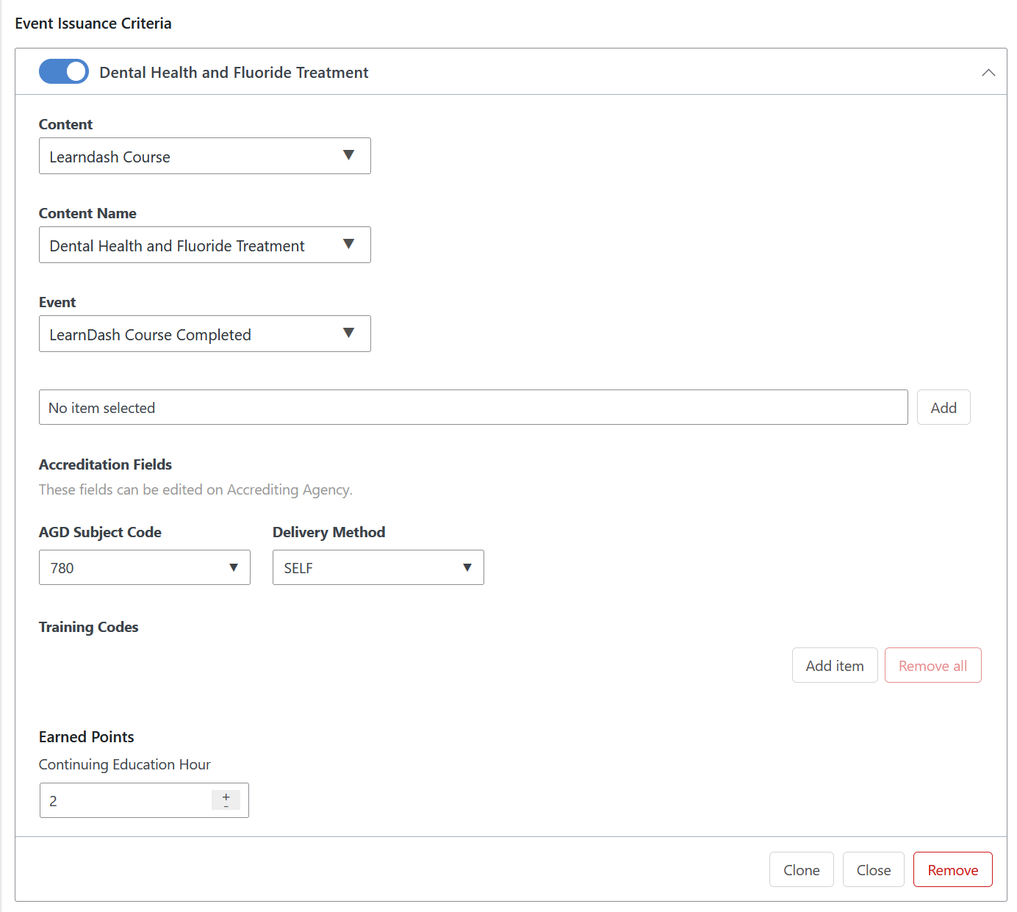The image size is (1017, 912).
Task: Click the minus icon in hours stepper
Action: pyautogui.click(x=226, y=806)
